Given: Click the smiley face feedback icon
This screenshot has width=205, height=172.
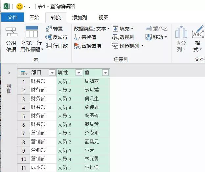Looking at the screenshot, I should pos(20,6).
